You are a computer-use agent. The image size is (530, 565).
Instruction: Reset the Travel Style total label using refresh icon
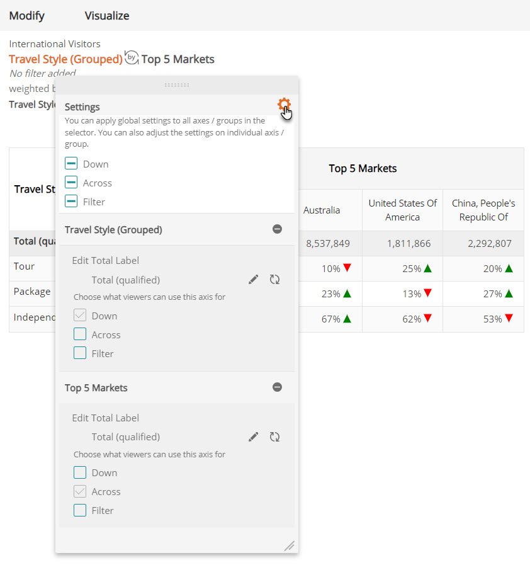coord(274,279)
